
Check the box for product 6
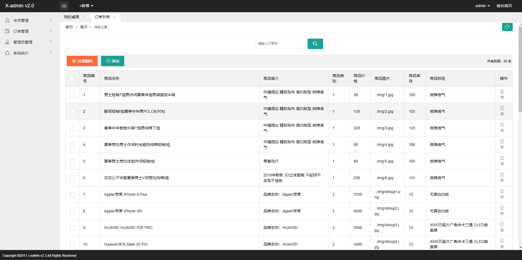tap(72, 178)
